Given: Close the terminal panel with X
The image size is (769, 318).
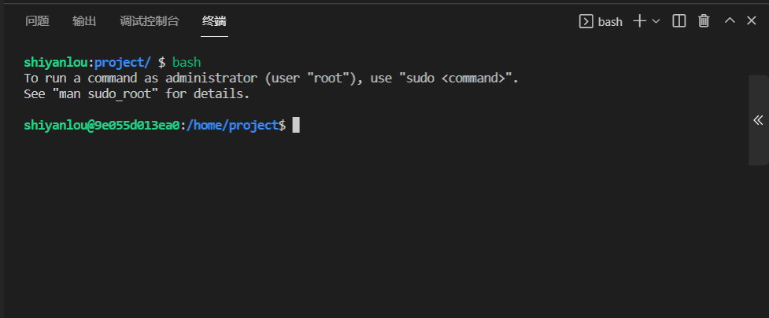Looking at the screenshot, I should point(752,20).
